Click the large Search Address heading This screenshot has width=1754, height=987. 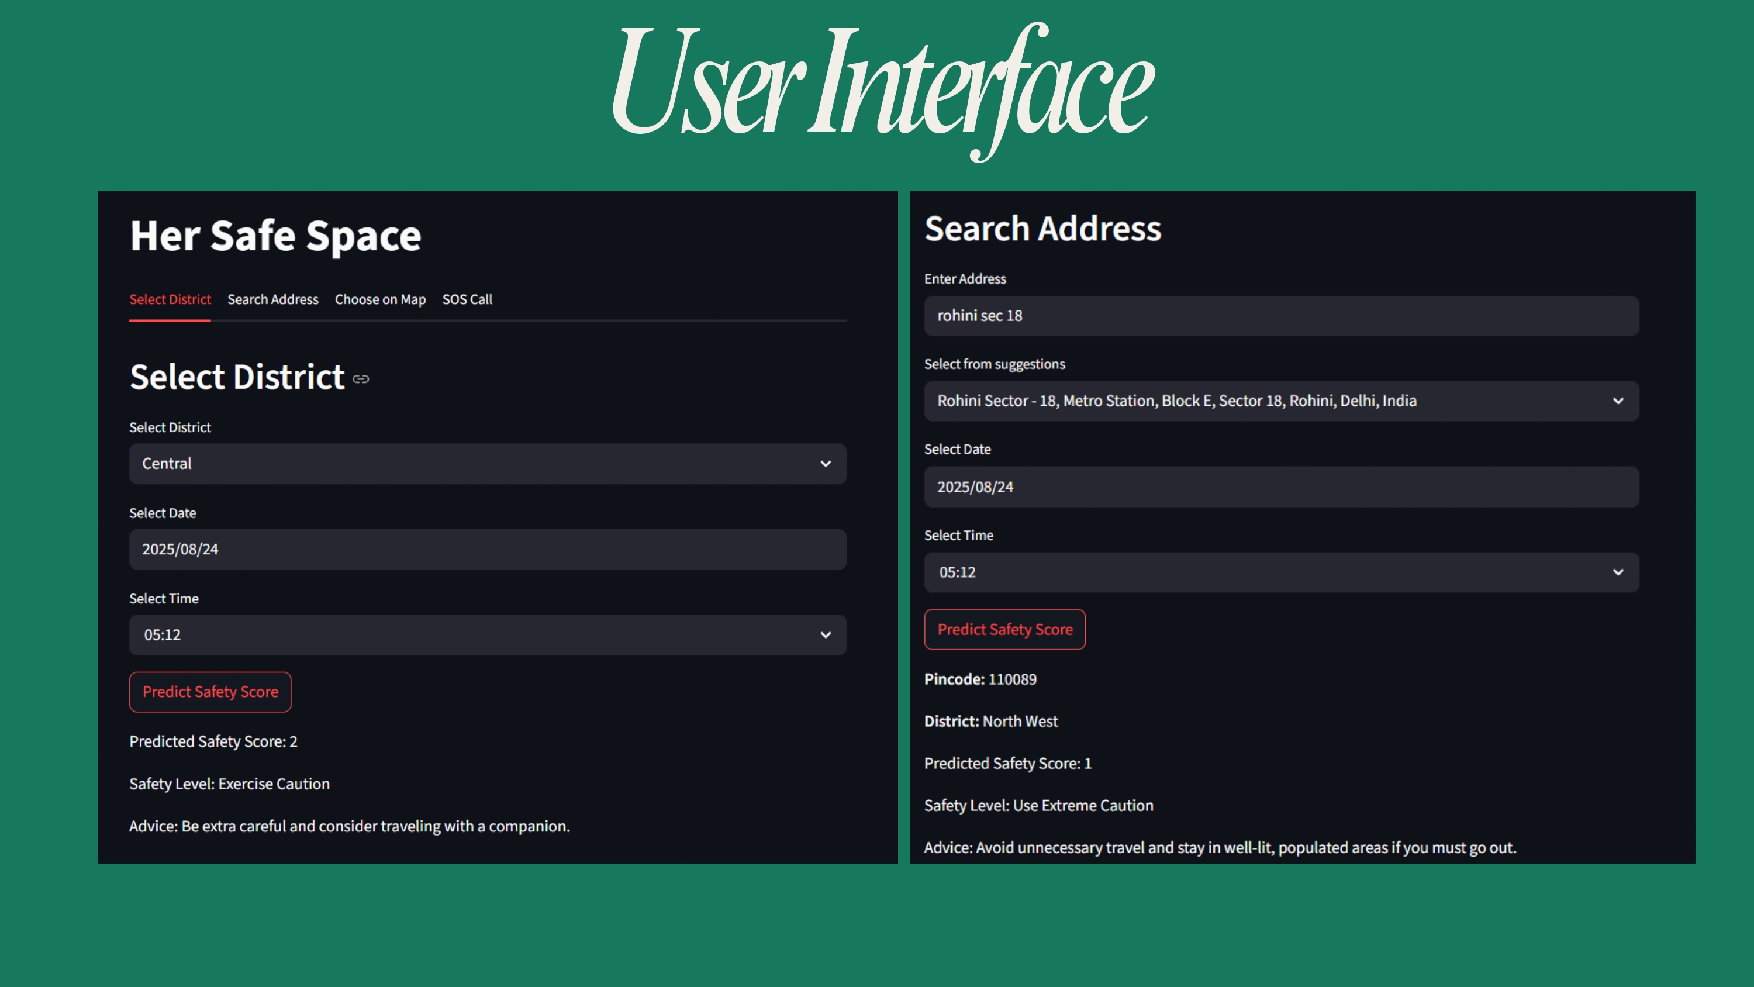pos(1042,229)
